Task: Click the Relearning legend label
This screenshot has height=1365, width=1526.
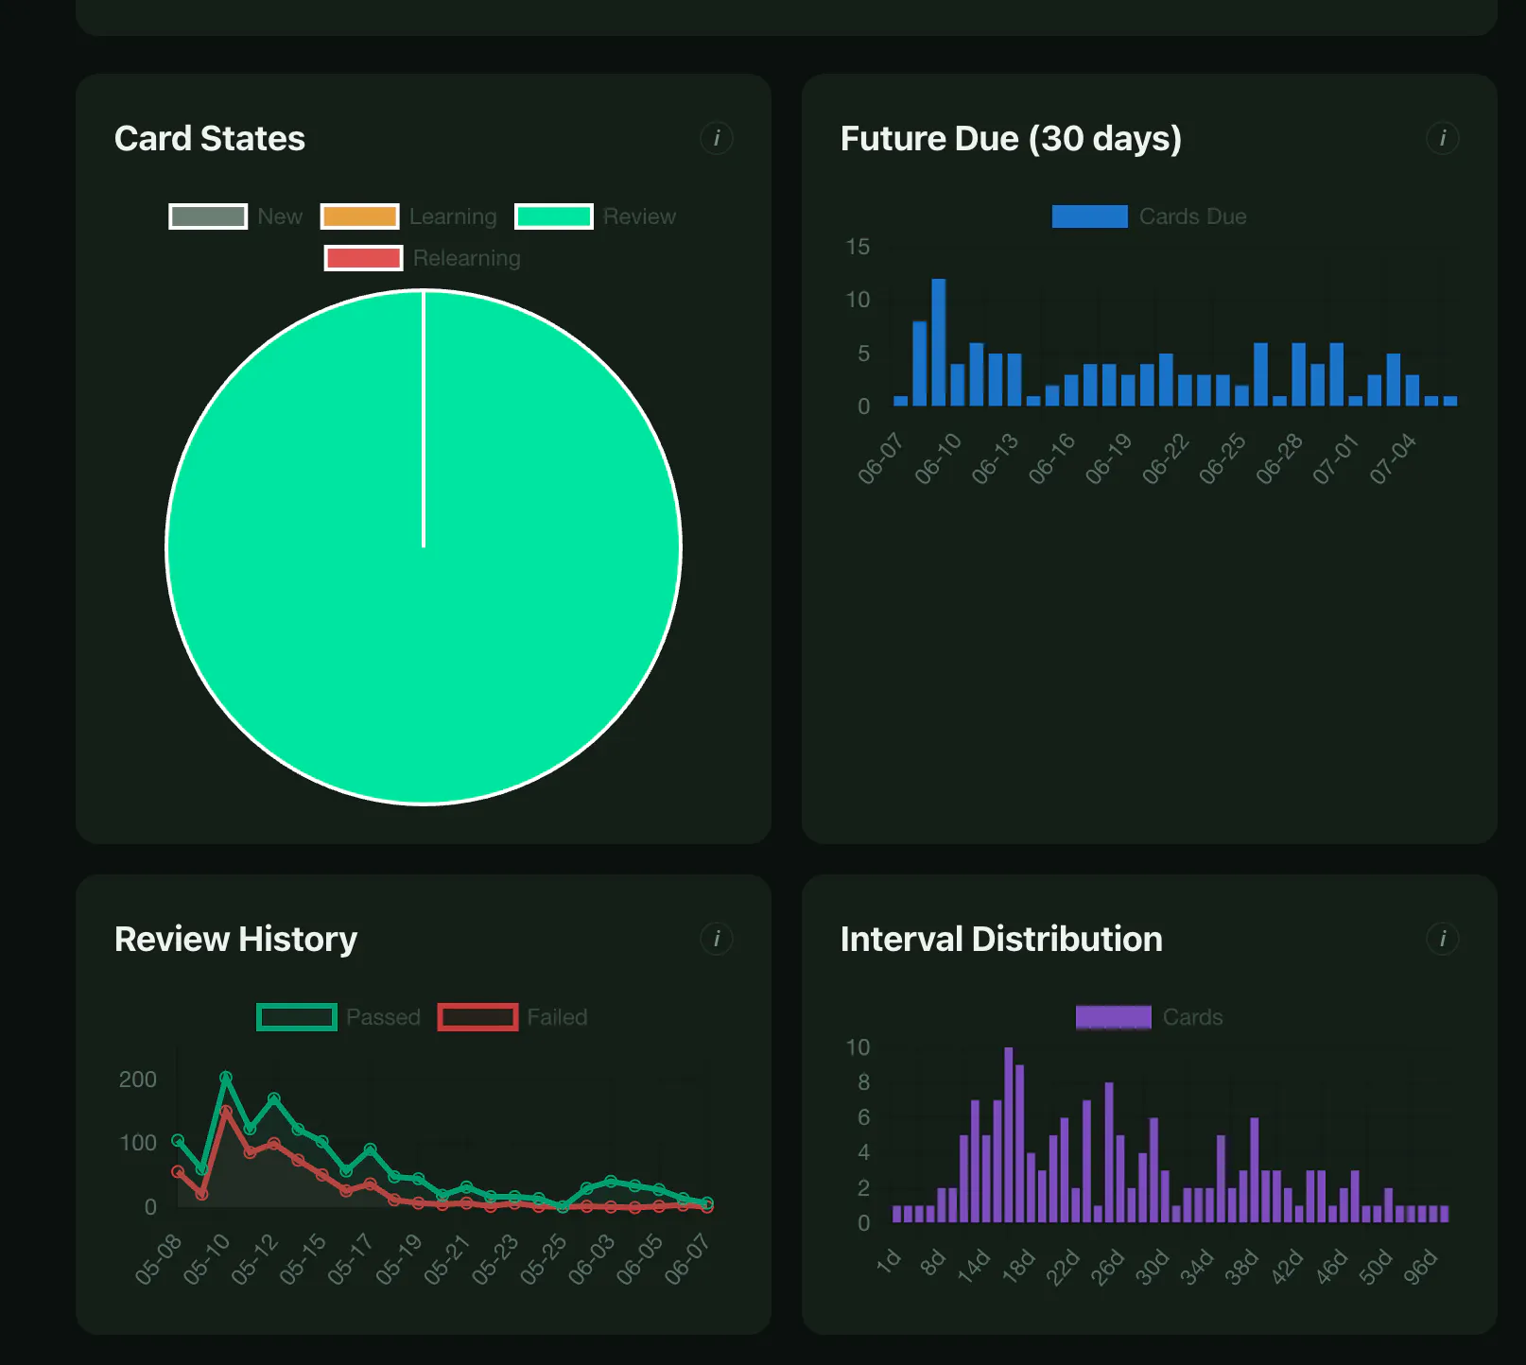Action: pyautogui.click(x=467, y=258)
